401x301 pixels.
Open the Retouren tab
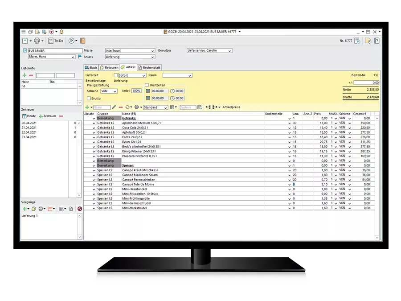(110, 67)
